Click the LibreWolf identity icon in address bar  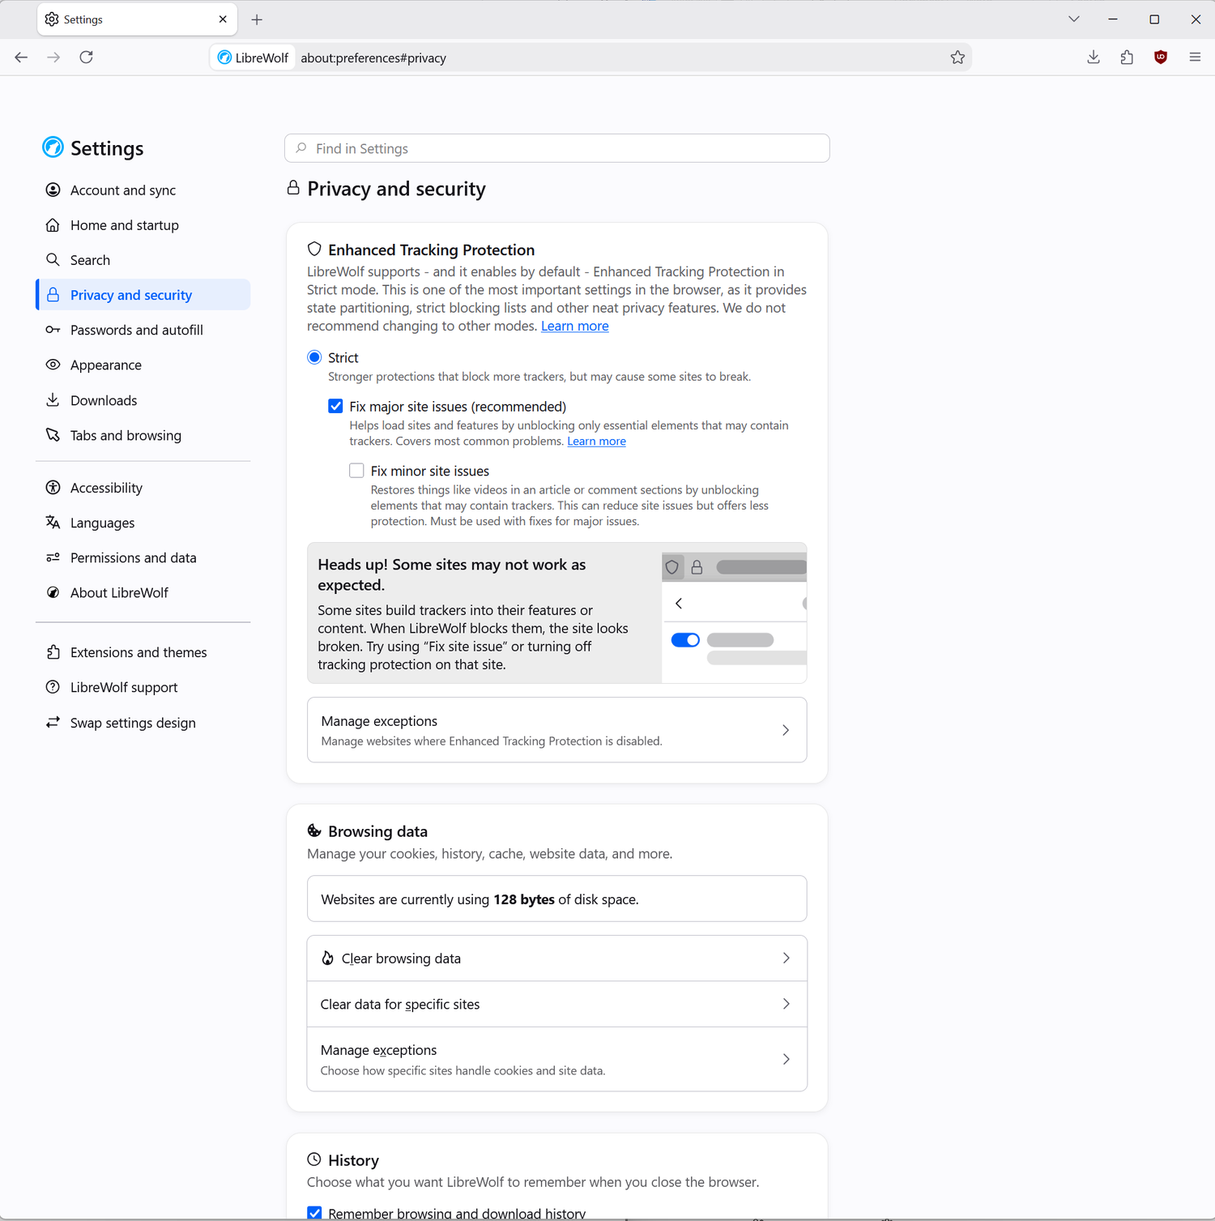[x=253, y=58]
